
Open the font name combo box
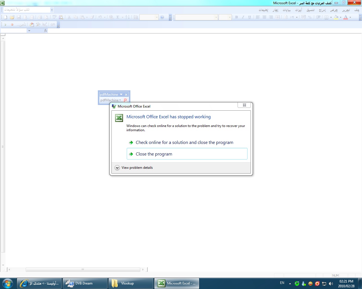[197, 17]
